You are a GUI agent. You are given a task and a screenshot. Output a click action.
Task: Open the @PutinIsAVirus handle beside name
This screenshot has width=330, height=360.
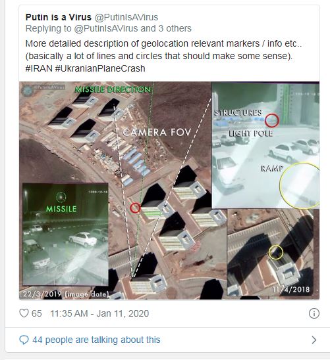pos(126,17)
